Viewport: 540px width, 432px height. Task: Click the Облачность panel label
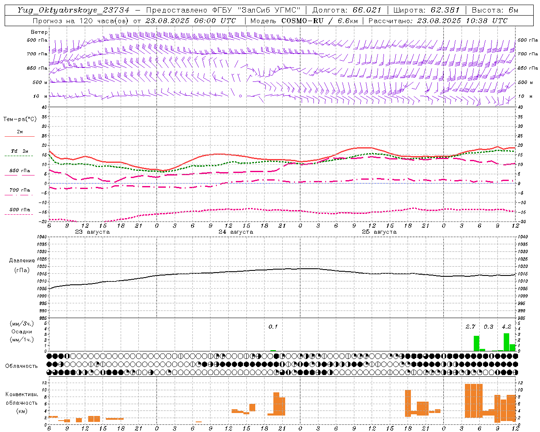pyautogui.click(x=22, y=366)
